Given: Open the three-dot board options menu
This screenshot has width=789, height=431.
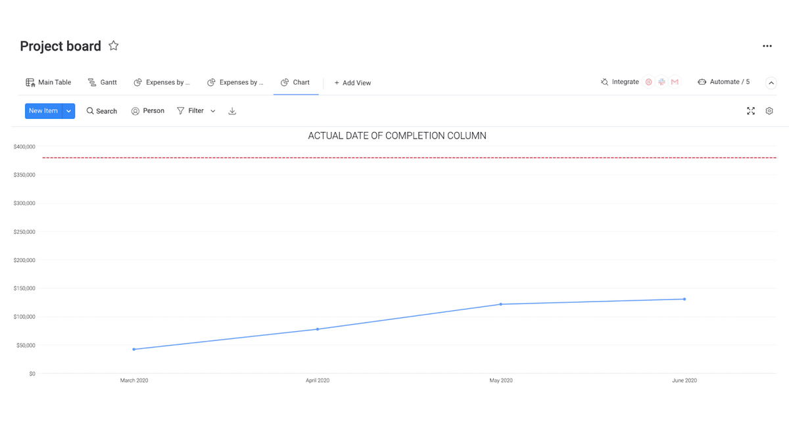Looking at the screenshot, I should [x=767, y=46].
